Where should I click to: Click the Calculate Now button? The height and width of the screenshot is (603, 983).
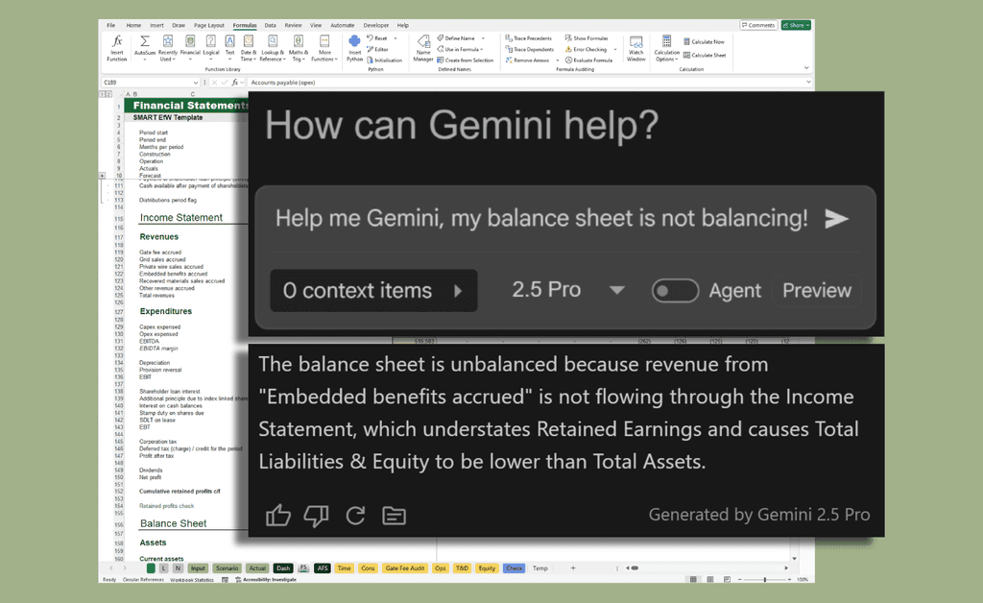(x=704, y=42)
